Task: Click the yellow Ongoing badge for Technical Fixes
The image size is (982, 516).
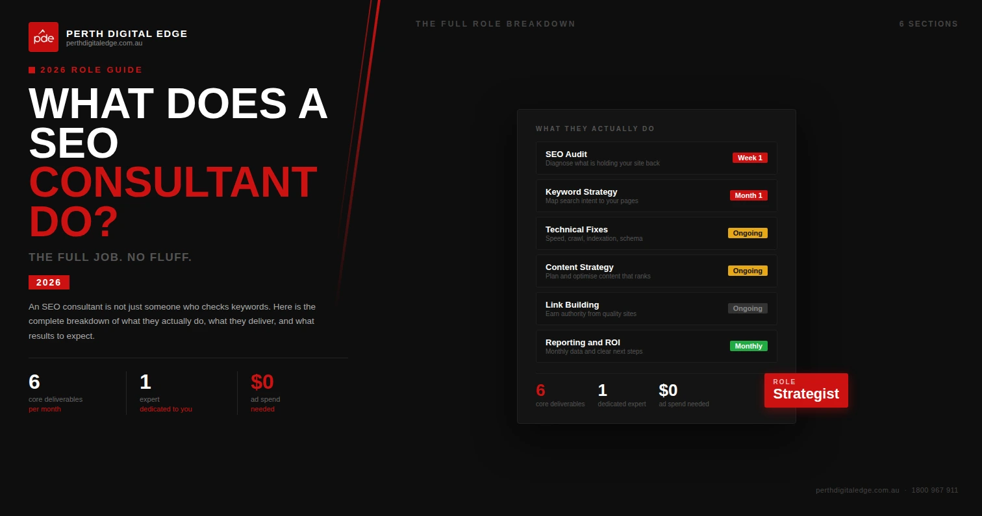Action: click(x=748, y=233)
